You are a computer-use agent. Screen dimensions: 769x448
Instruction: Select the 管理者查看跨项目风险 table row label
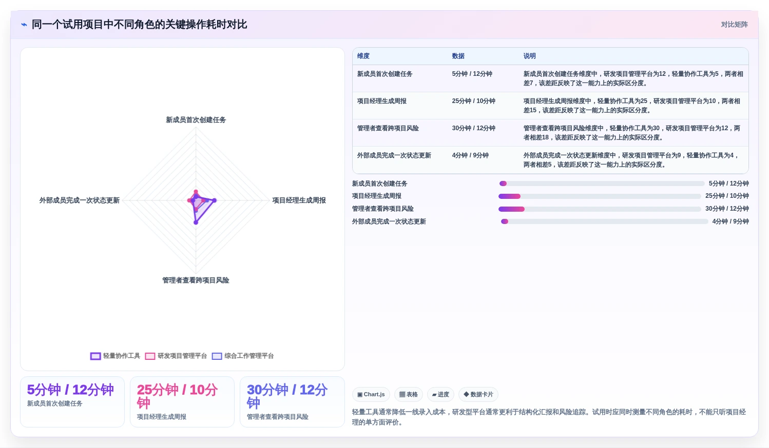click(x=388, y=128)
